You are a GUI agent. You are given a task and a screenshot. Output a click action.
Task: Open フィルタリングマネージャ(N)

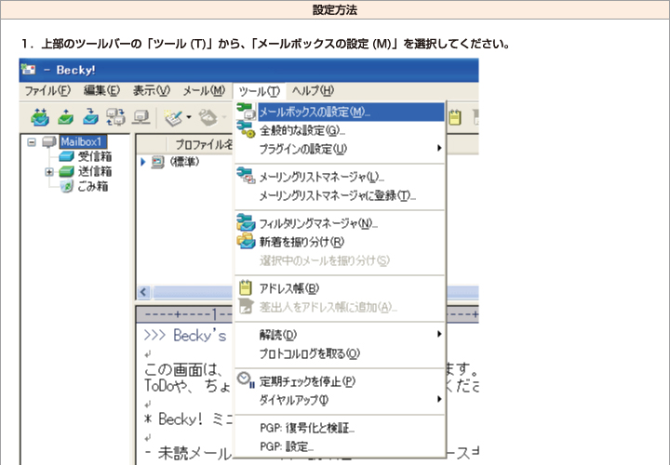click(x=340, y=223)
